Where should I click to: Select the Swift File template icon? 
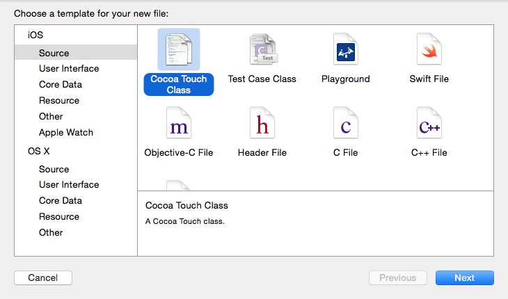(x=429, y=49)
